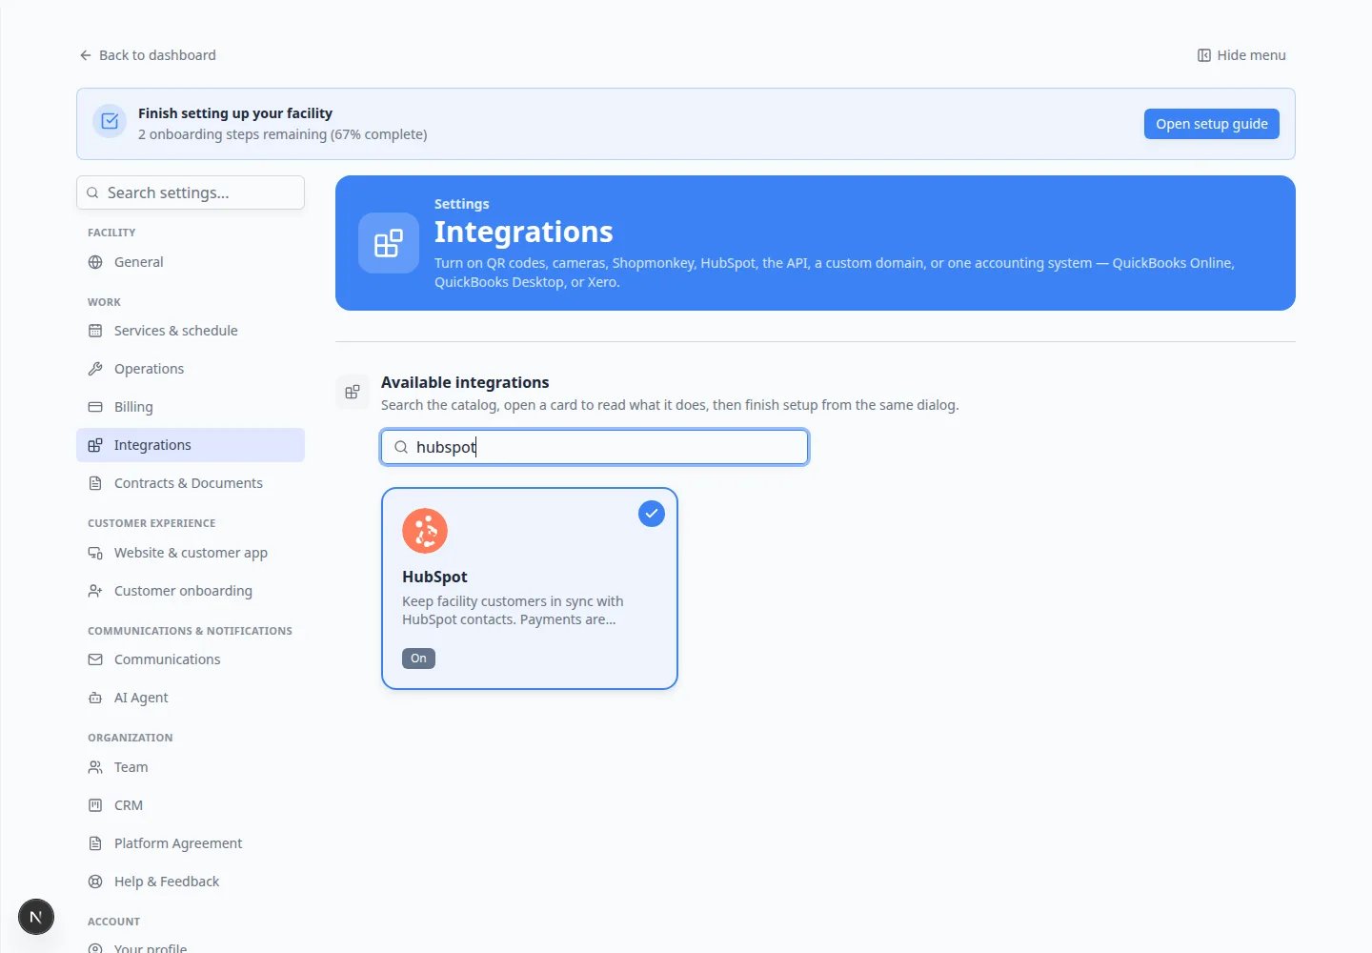The image size is (1372, 953).
Task: Click the devices icon beside Website & customer app
Action: click(x=95, y=553)
